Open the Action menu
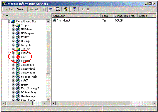This screenshot has width=158, height=112. click(x=10, y=10)
